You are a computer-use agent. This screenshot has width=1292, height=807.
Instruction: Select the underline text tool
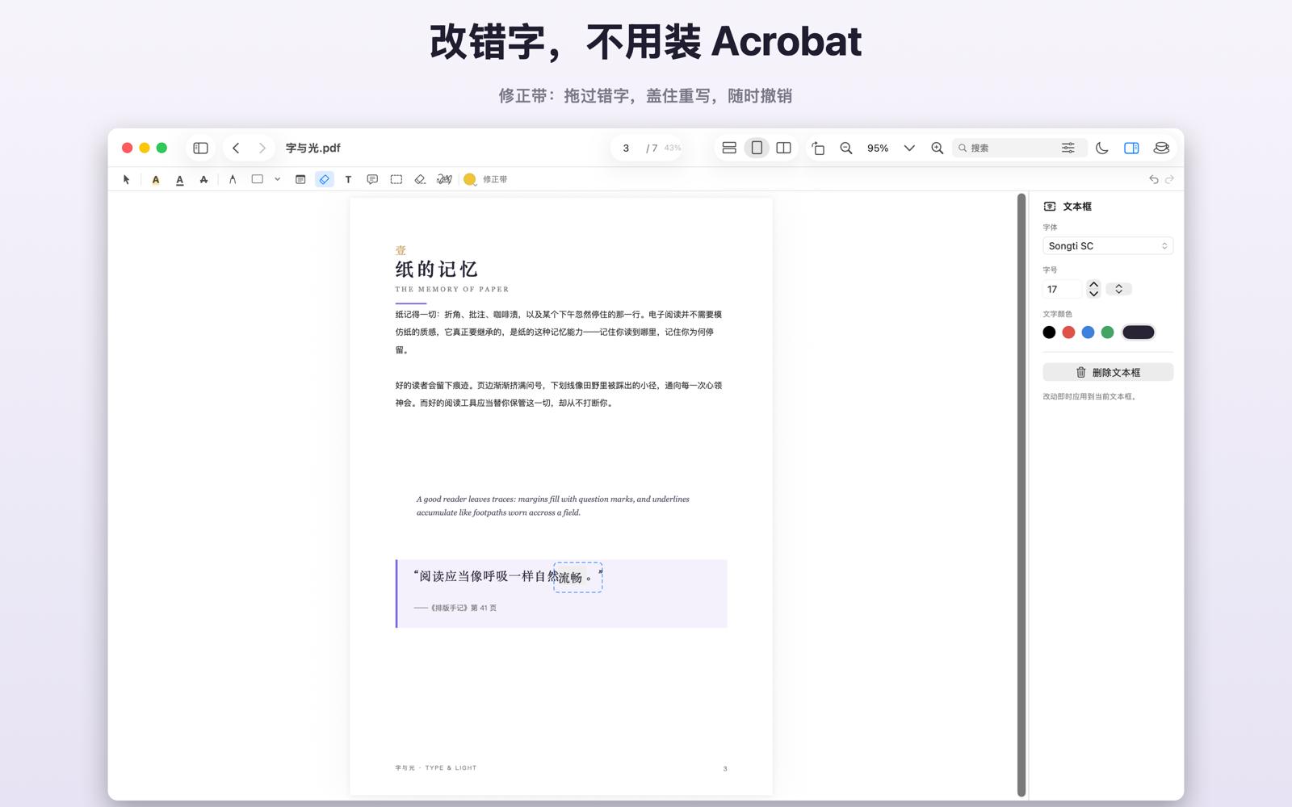(180, 179)
